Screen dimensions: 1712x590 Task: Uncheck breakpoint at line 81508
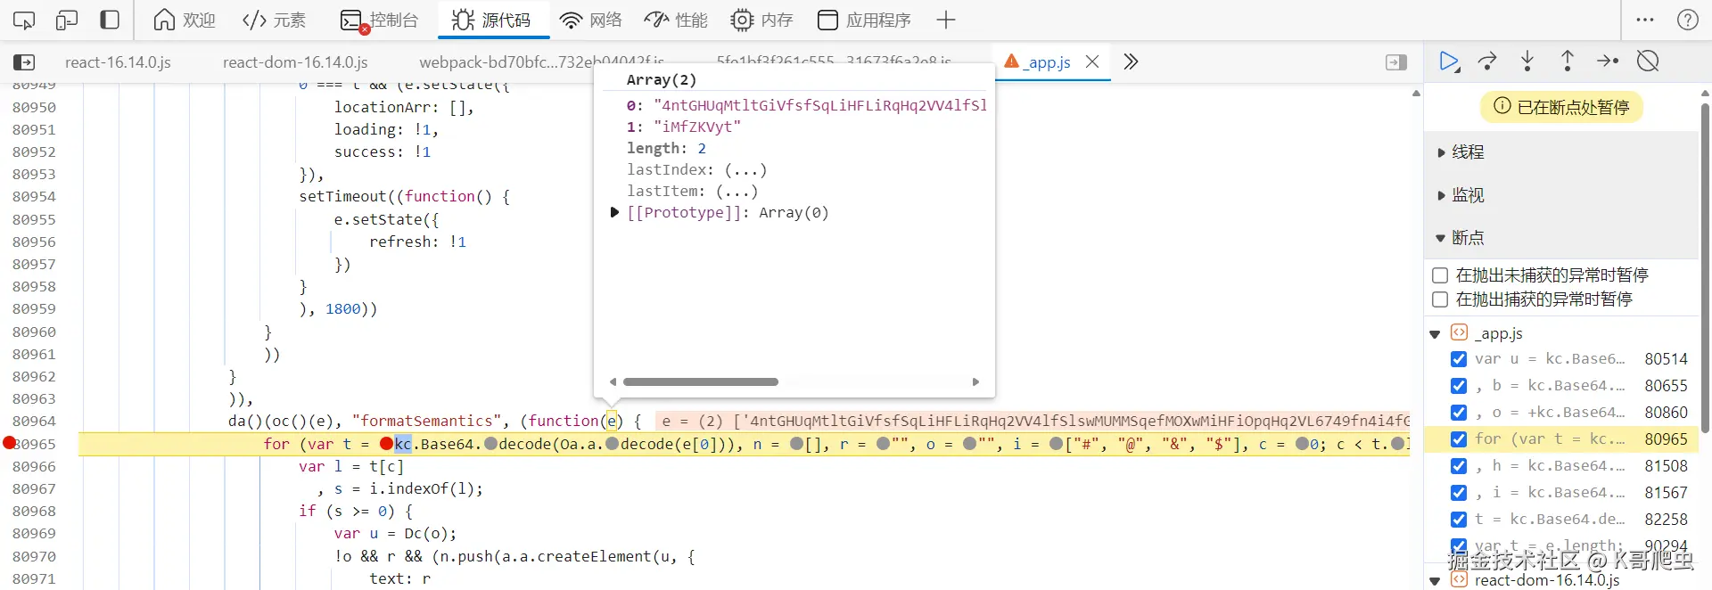[x=1459, y=466]
